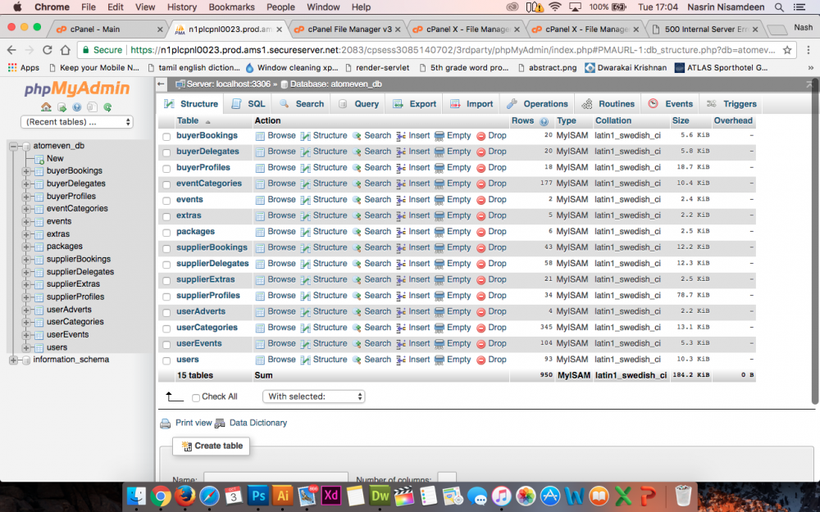The width and height of the screenshot is (820, 512).
Task: Click the Insert icon for the packages row
Action: 401,232
